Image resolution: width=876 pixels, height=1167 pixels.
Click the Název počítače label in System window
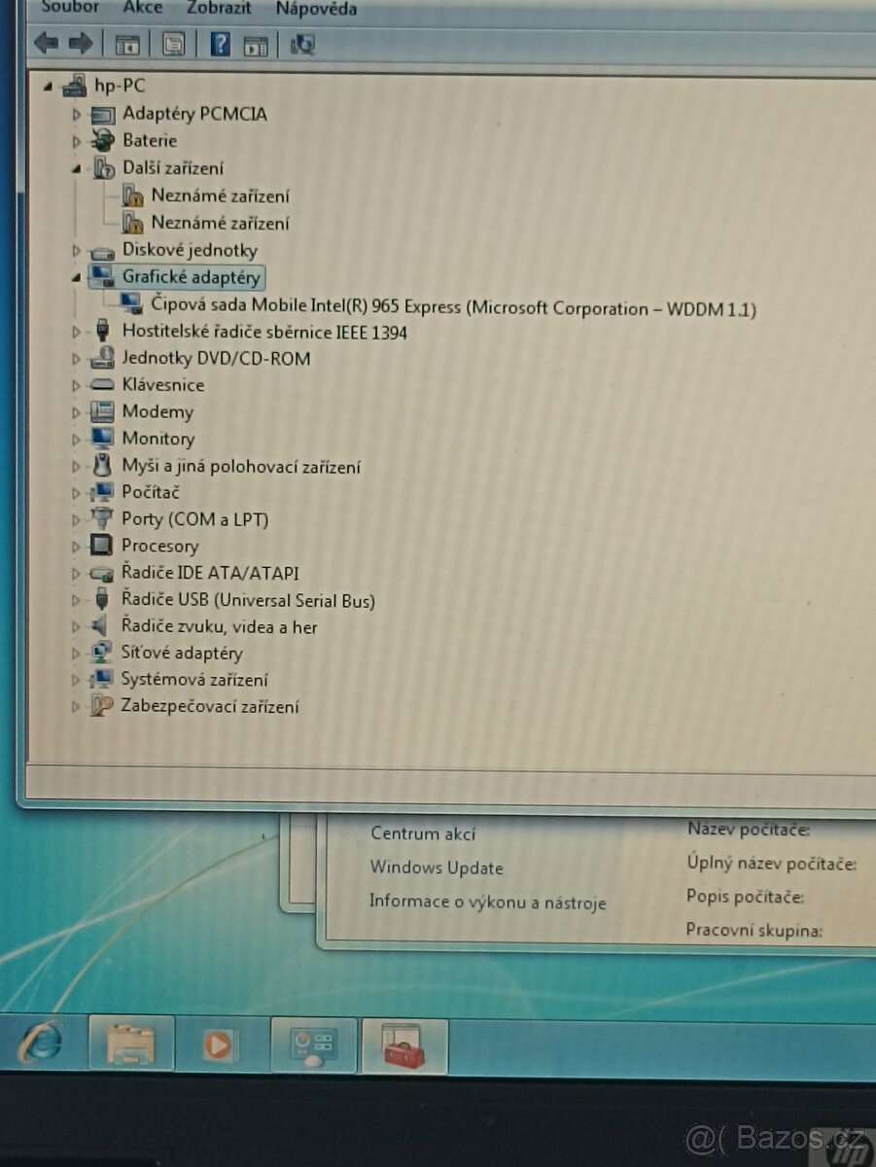point(749,830)
